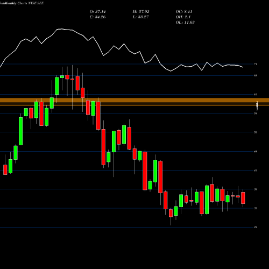Select the high value 'H: 37.92'
Image resolution: width=269 pixels, height=269 pixels.
(x=141, y=12)
